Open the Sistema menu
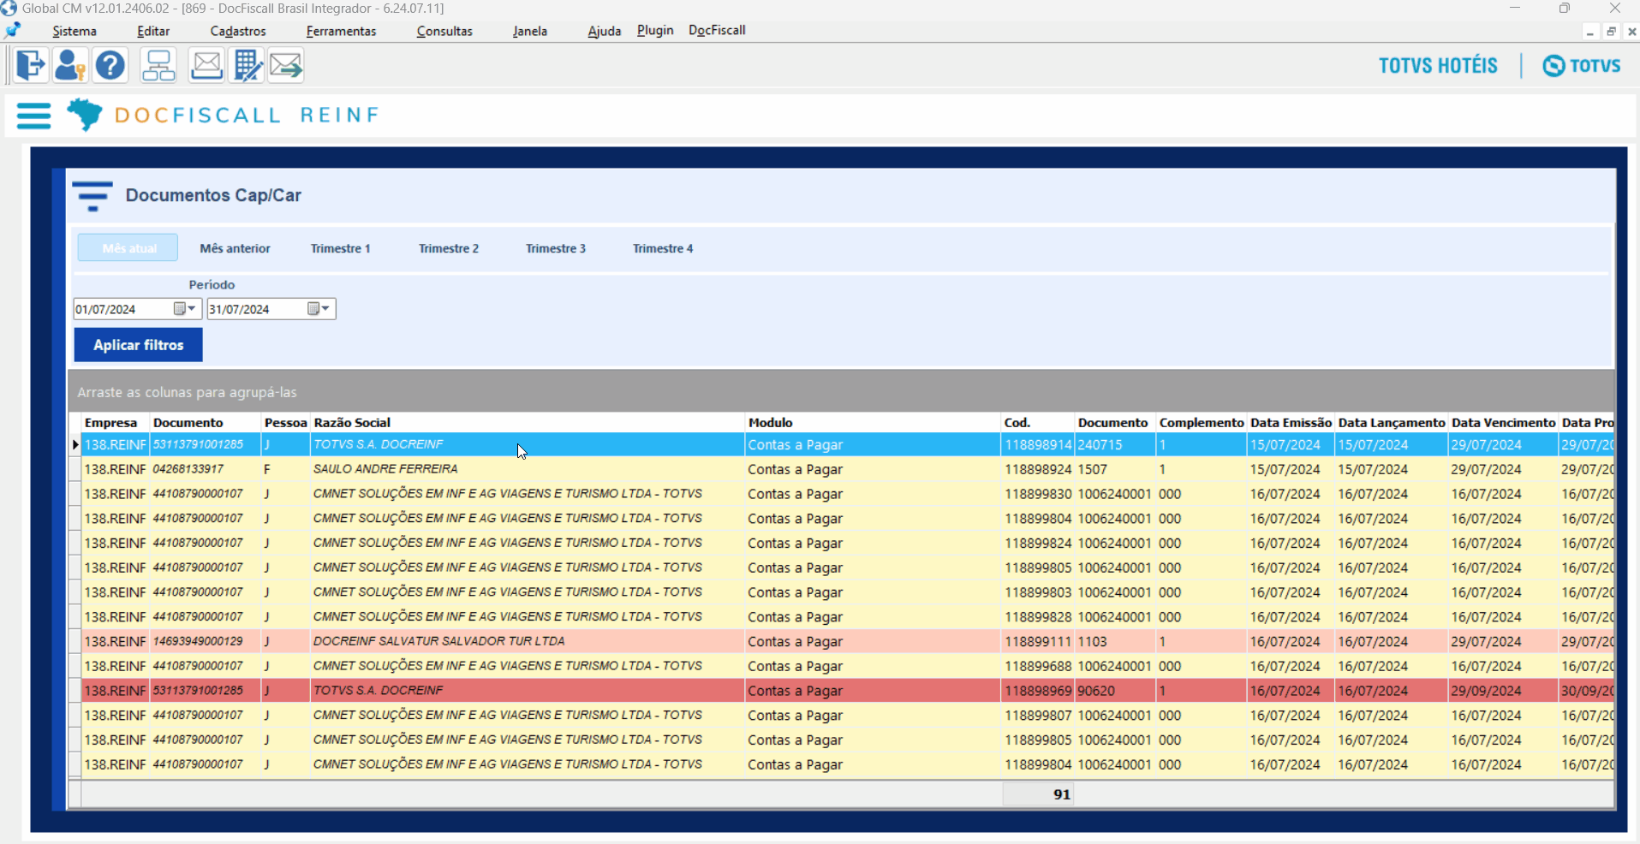 click(75, 31)
